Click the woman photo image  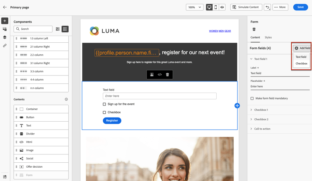tap(160, 159)
